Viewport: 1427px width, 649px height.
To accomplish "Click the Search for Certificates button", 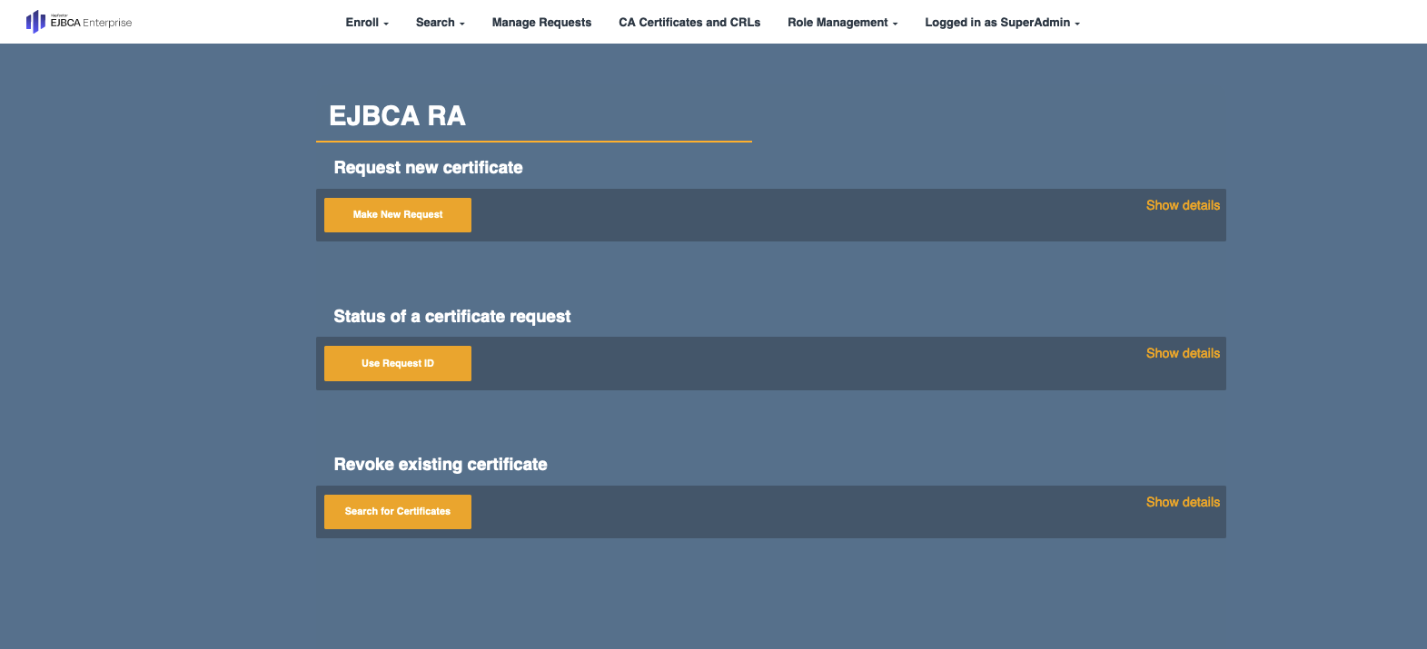I will (x=398, y=512).
